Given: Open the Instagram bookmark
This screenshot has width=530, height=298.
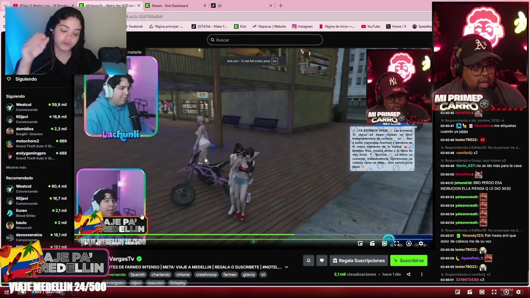Looking at the screenshot, I should [x=302, y=26].
